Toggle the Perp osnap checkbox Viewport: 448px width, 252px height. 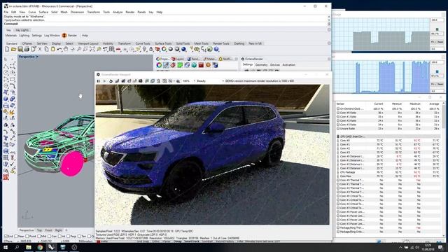pyautogui.click(x=68, y=237)
